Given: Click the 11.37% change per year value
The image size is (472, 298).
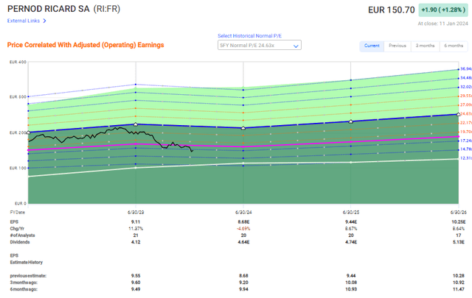Looking at the screenshot, I should (136, 229).
